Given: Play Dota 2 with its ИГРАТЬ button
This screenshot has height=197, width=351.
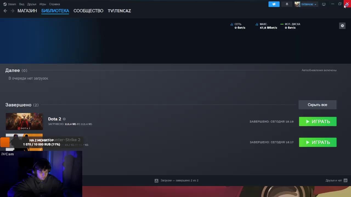Looking at the screenshot, I should (318, 121).
